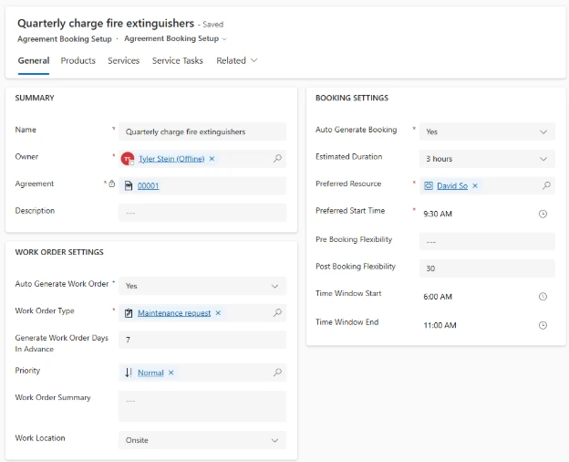Viewport: 569px width, 462px height.
Task: Click the Priority field search icon
Action: pos(277,373)
